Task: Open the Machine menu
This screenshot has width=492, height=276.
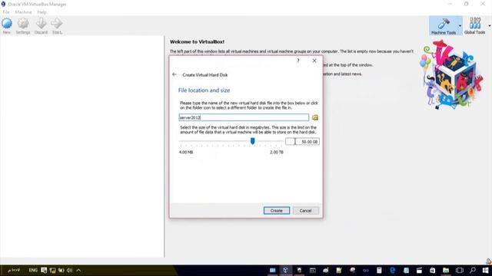Action: pyautogui.click(x=24, y=12)
